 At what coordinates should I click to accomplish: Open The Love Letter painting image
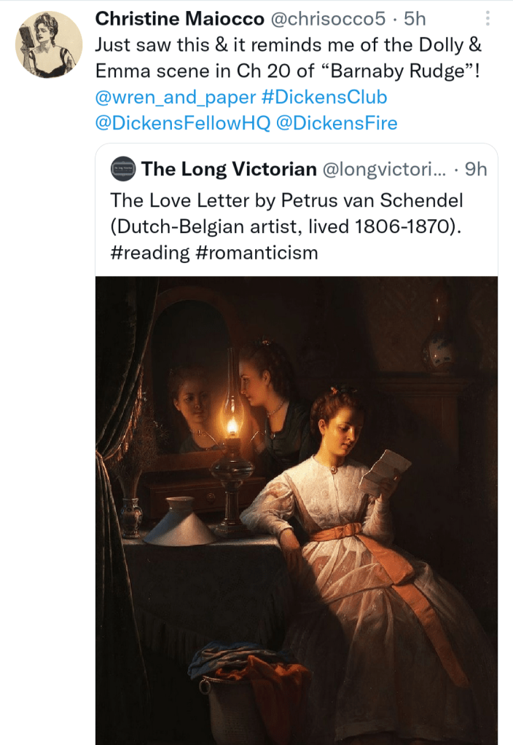pos(297,510)
